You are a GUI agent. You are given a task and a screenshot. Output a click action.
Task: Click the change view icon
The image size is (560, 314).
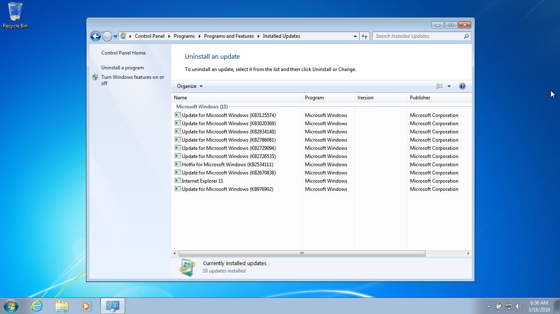(439, 86)
